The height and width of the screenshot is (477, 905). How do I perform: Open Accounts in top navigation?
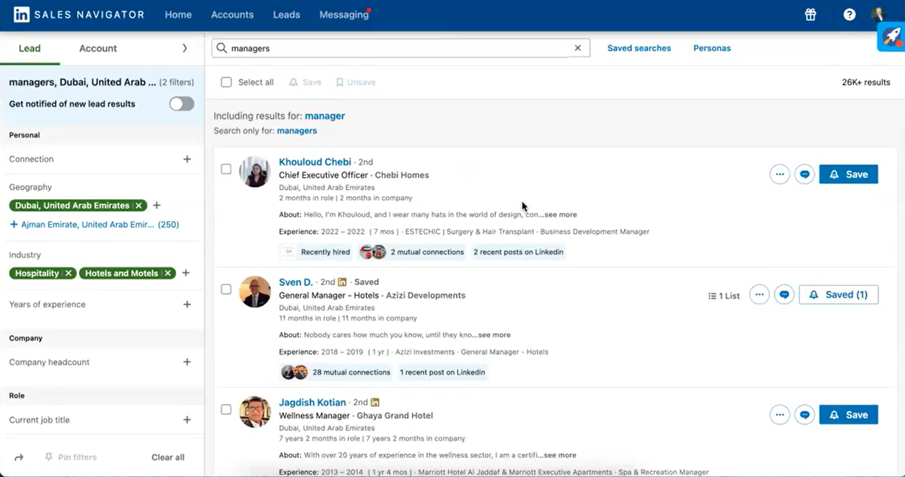[232, 15]
